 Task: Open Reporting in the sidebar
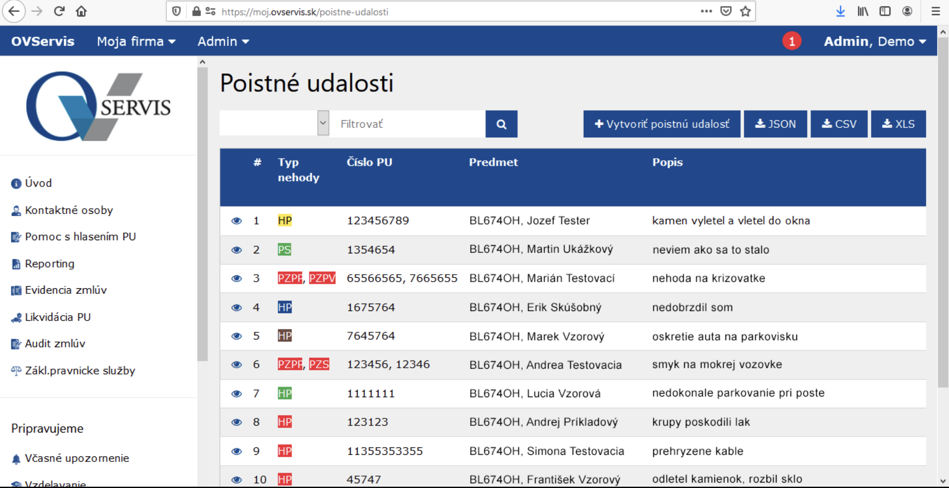click(x=43, y=264)
